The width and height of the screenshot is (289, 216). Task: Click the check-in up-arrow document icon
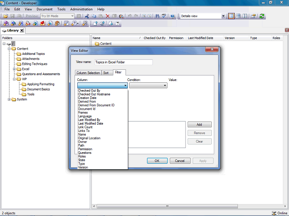(95, 23)
